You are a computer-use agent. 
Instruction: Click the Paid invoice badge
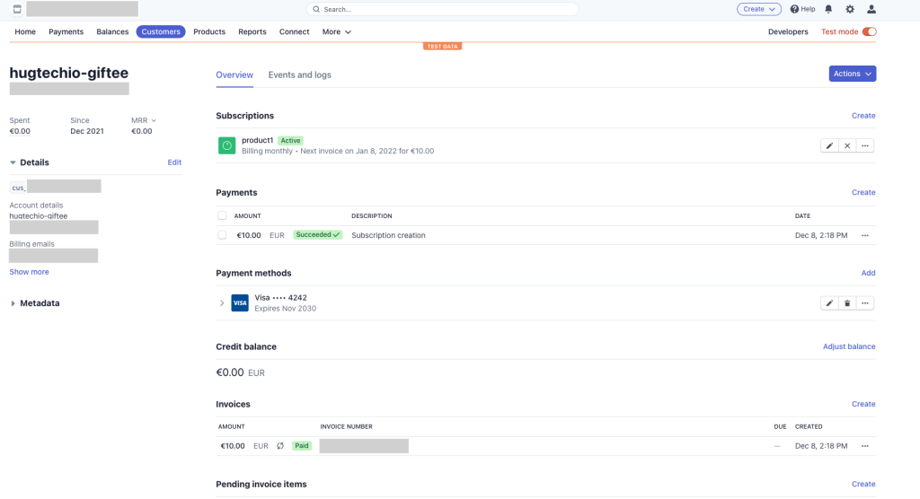coord(302,446)
